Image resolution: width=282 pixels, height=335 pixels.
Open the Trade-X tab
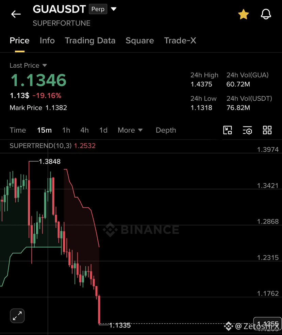[x=180, y=40]
